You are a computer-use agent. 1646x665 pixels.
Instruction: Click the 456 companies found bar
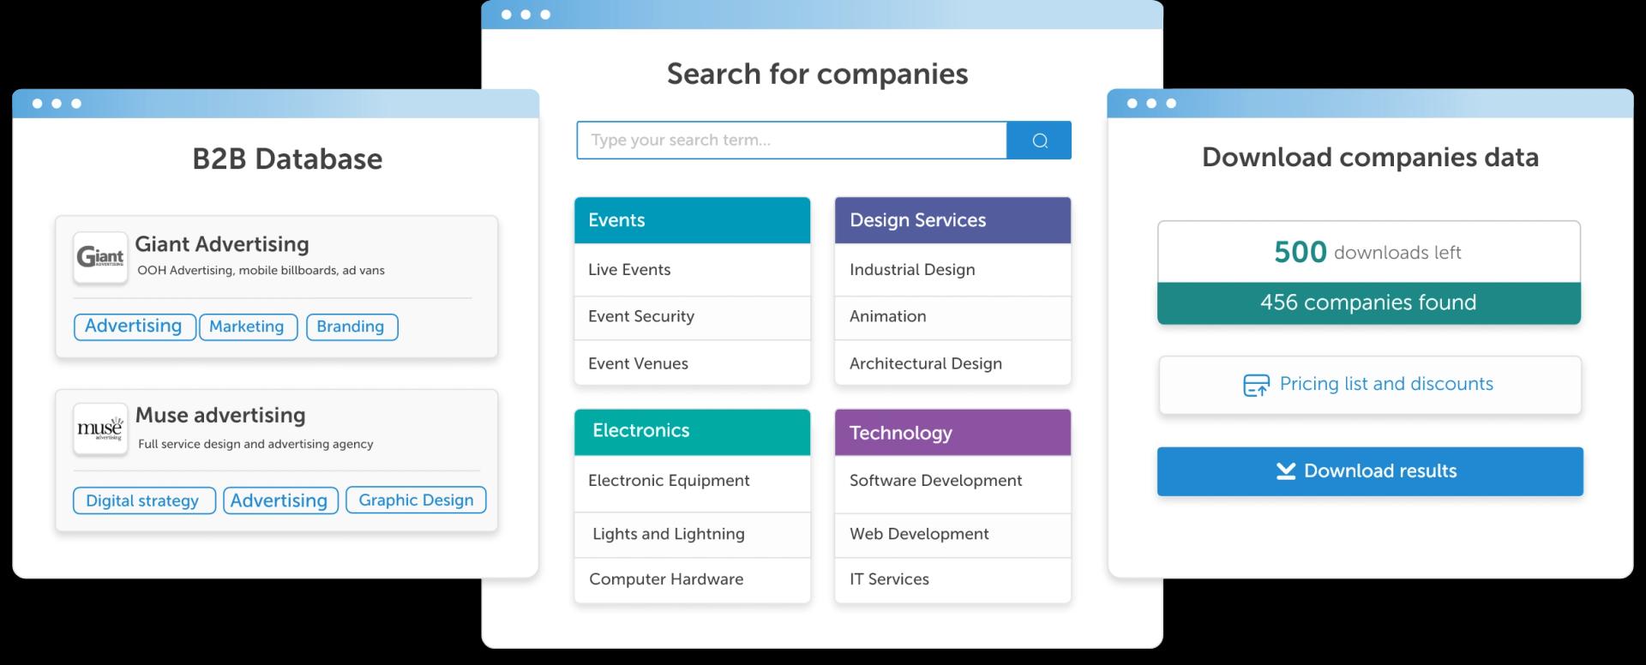tap(1368, 303)
